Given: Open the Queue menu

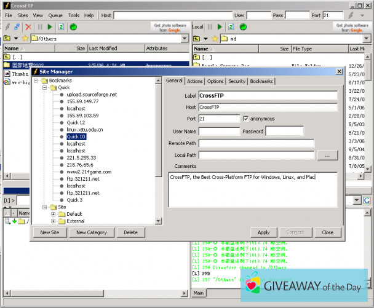Looking at the screenshot, I should click(55, 15).
